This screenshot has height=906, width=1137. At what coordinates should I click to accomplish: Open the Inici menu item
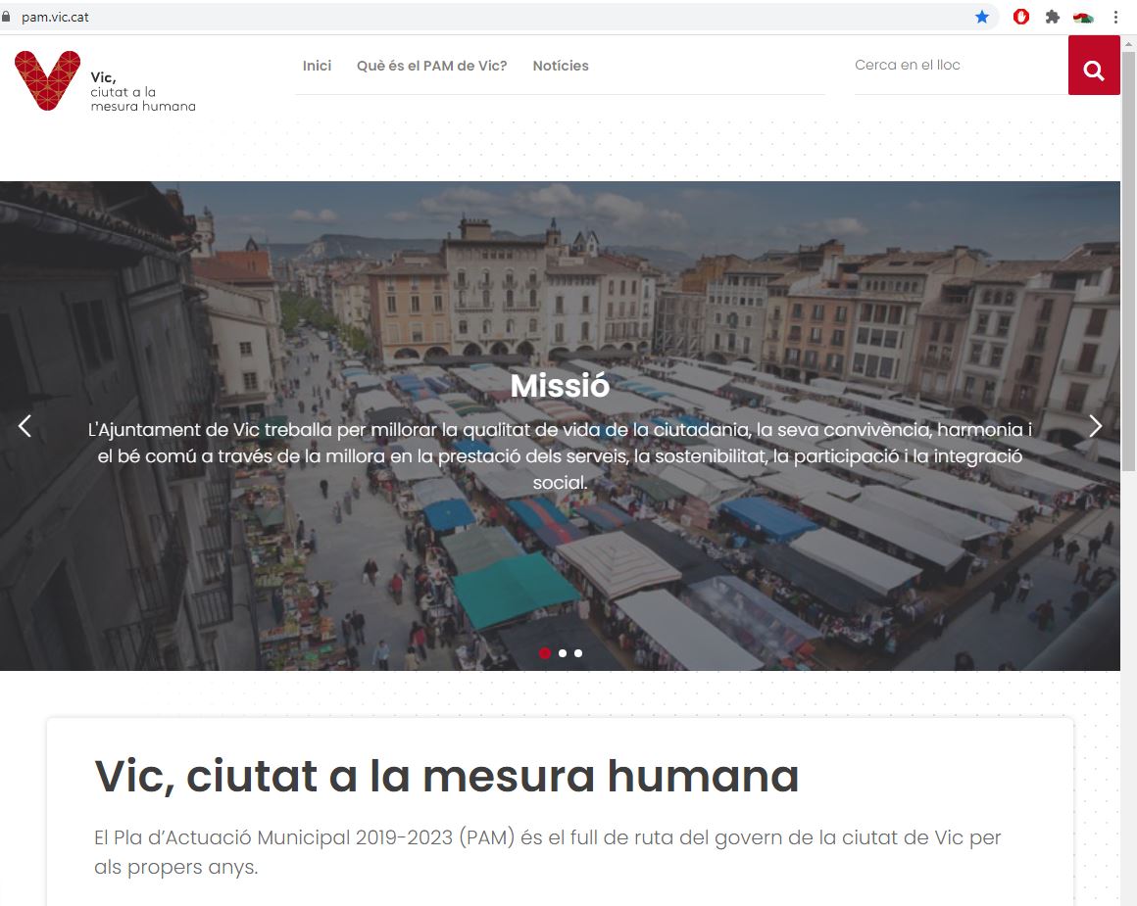[x=317, y=66]
